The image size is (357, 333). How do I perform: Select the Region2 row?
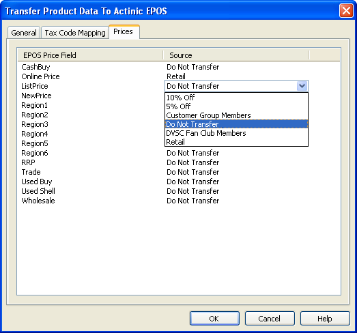pos(35,115)
